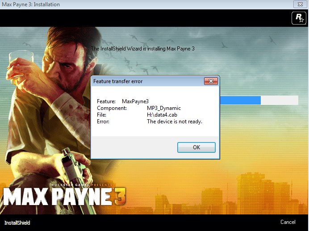Click the H:\data4.cab file path text
This screenshot has width=309, height=231.
pos(162,115)
